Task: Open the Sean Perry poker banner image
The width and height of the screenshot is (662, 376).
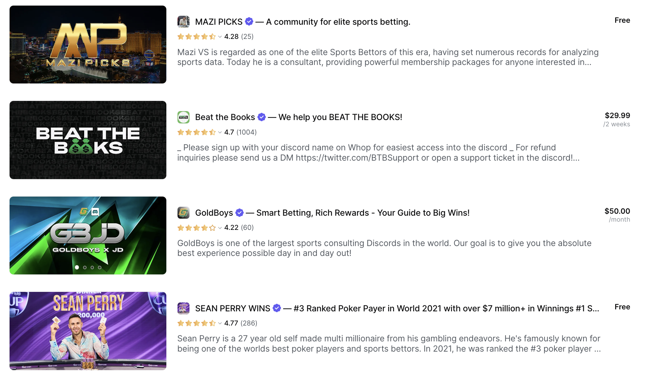Action: (x=88, y=331)
